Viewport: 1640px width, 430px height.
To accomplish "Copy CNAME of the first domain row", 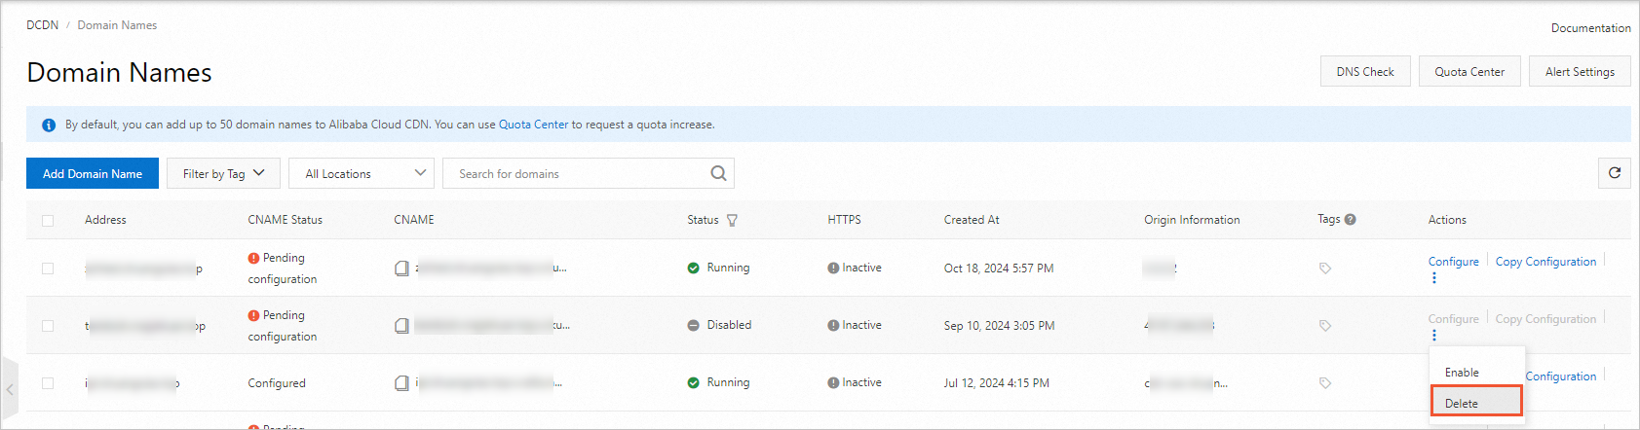I will click(401, 269).
